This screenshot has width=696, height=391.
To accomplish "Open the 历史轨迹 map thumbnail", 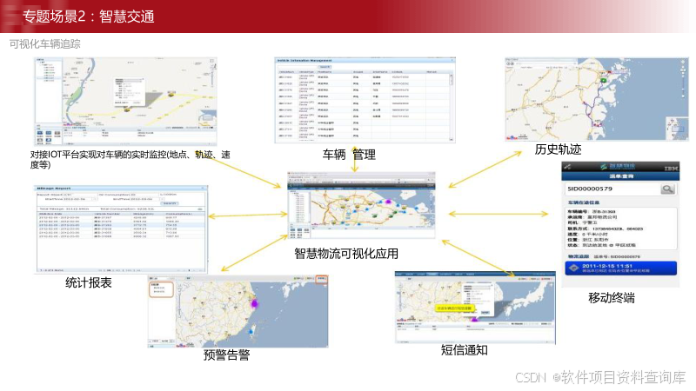I will coord(597,99).
